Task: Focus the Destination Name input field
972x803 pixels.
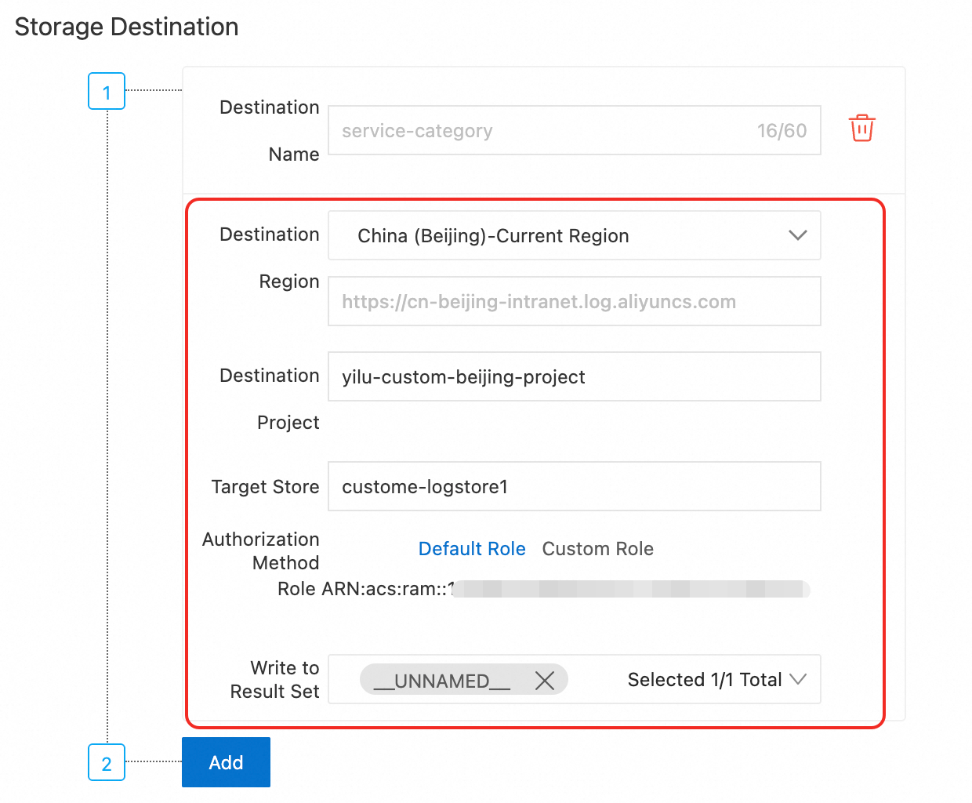Action: [574, 130]
